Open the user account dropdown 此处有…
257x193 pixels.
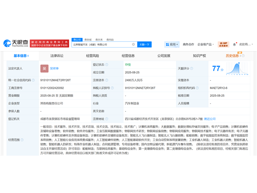[246, 44]
